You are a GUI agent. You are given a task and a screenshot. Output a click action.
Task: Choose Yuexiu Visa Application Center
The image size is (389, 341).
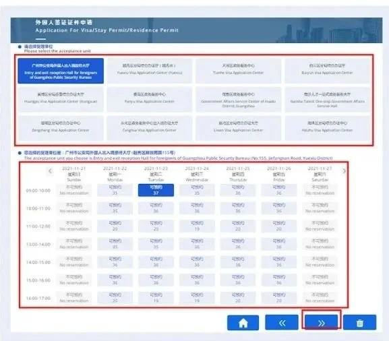(150, 71)
